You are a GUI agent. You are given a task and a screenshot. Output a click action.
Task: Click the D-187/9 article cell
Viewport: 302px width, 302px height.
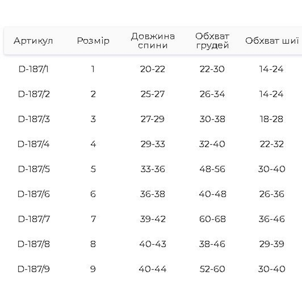pyautogui.click(x=34, y=269)
